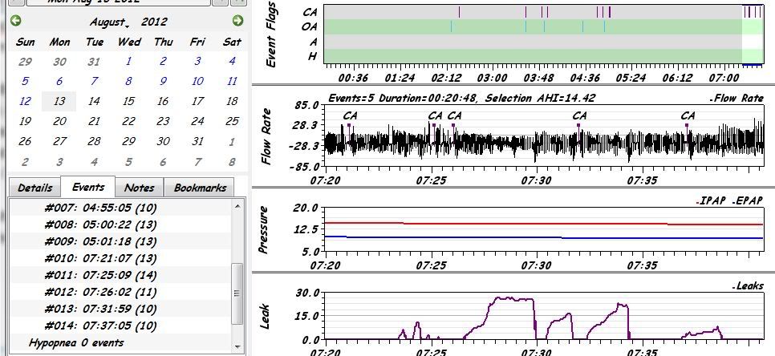This screenshot has height=356, width=775.
Task: Go to next month in calendar
Action: pos(237,21)
